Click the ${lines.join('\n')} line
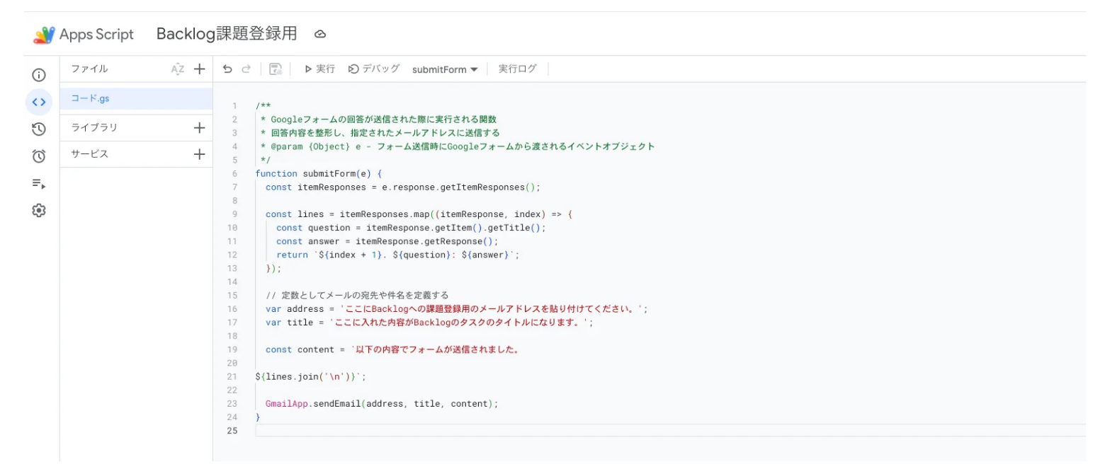This screenshot has width=1110, height=471. pos(311,377)
